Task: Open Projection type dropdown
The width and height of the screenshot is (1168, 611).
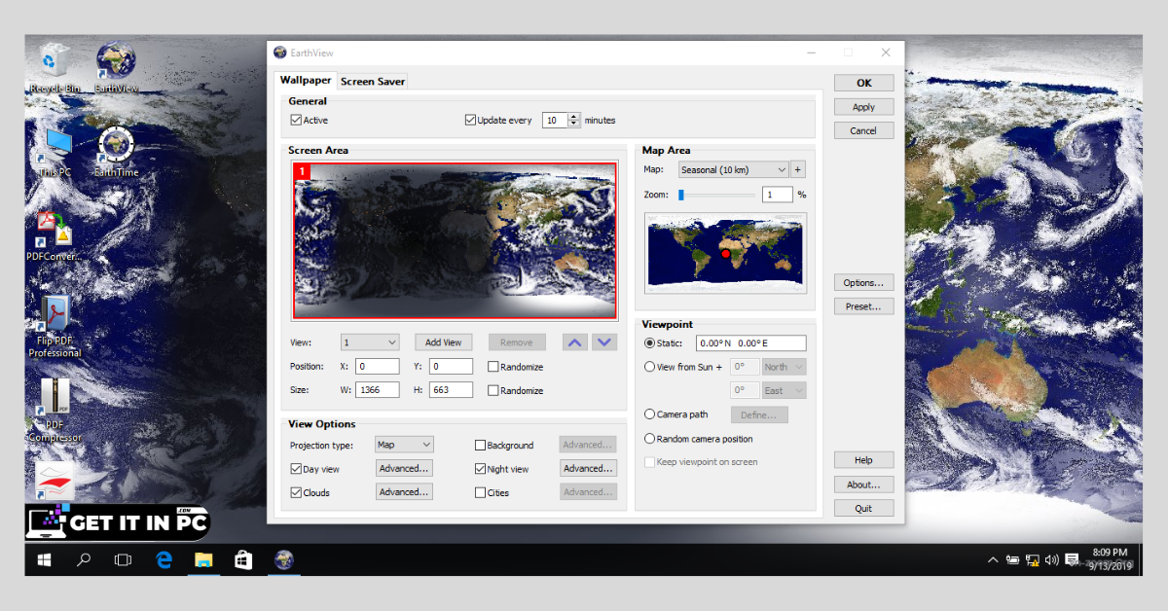Action: (x=405, y=445)
